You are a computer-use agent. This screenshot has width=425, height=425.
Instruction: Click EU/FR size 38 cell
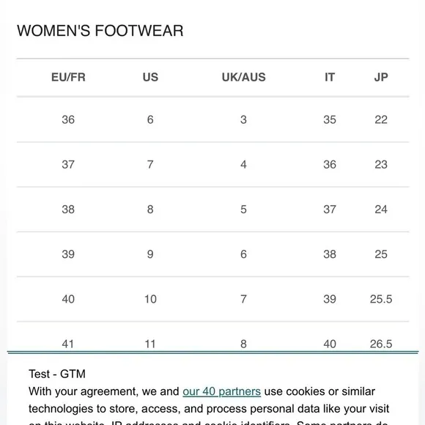click(68, 210)
